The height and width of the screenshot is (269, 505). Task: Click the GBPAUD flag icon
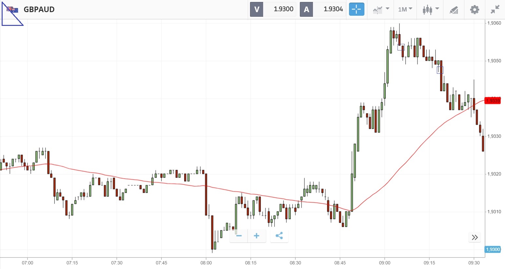(12, 10)
